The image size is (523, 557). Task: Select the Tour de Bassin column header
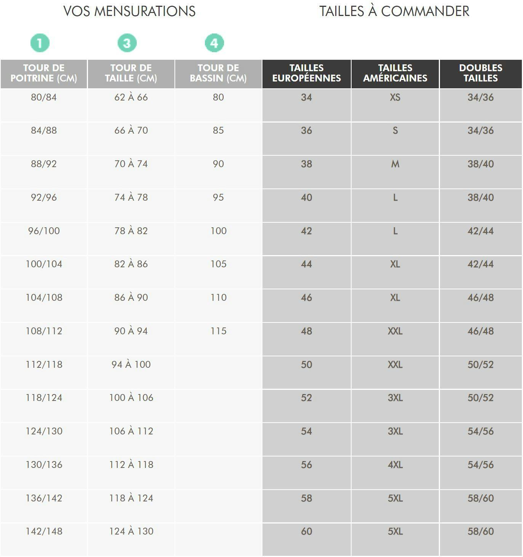point(218,74)
